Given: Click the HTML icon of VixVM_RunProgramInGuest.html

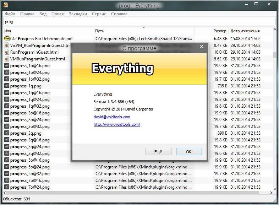Looking at the screenshot, I should pyautogui.click(x=7, y=45).
